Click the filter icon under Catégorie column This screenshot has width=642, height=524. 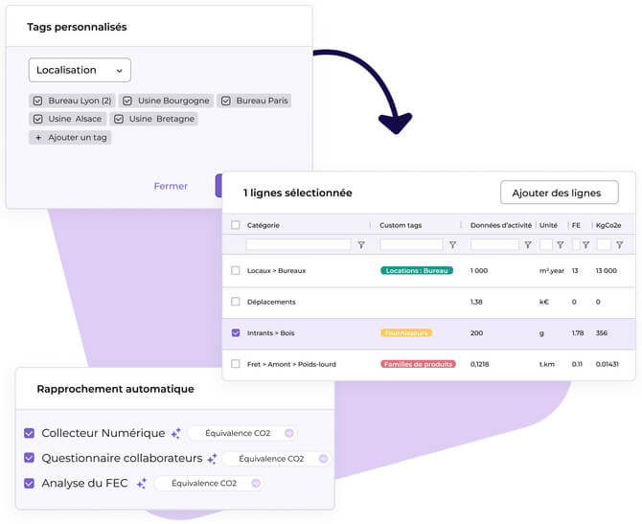(x=361, y=245)
